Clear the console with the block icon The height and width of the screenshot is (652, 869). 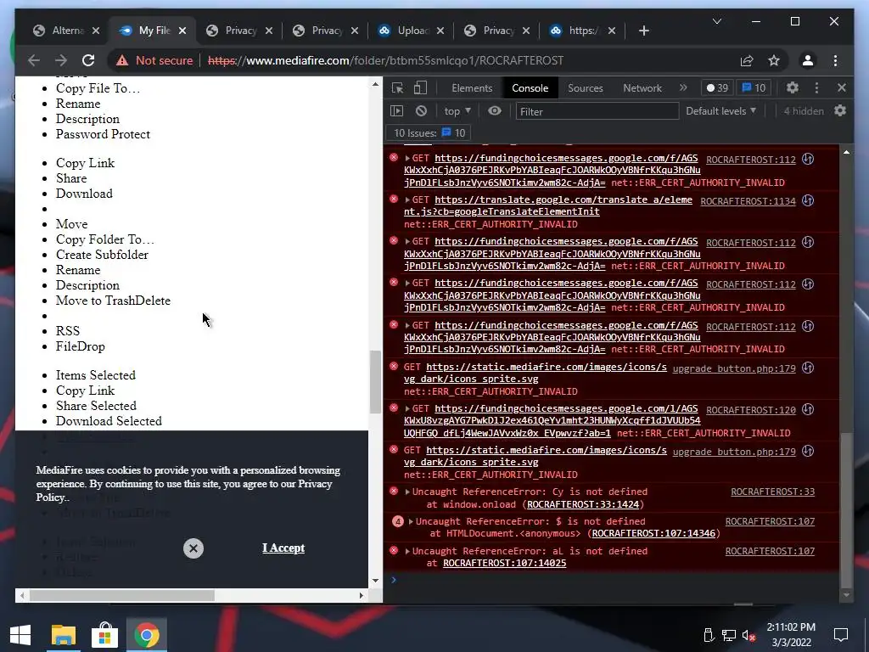point(421,111)
